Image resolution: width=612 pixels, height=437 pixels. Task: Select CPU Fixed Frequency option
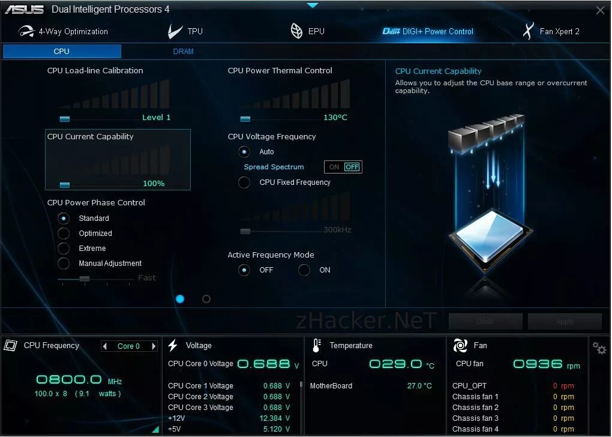click(x=244, y=182)
